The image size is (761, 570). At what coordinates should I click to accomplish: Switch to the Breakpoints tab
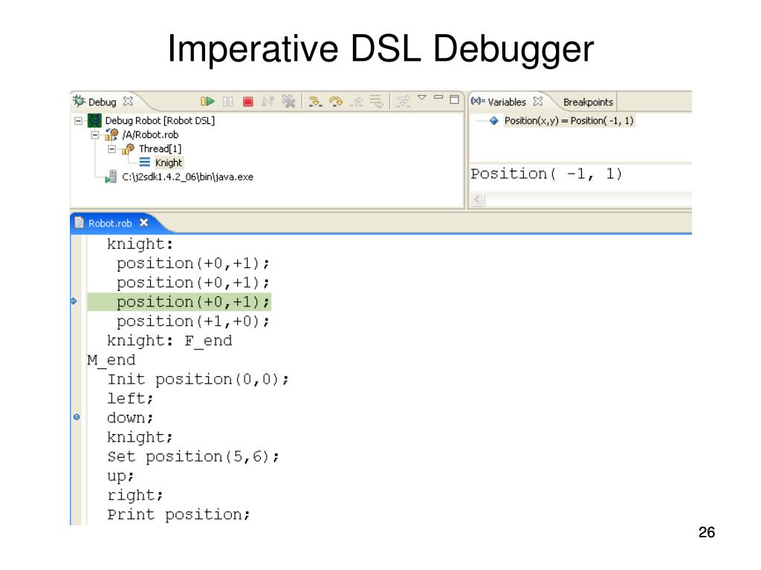click(588, 102)
